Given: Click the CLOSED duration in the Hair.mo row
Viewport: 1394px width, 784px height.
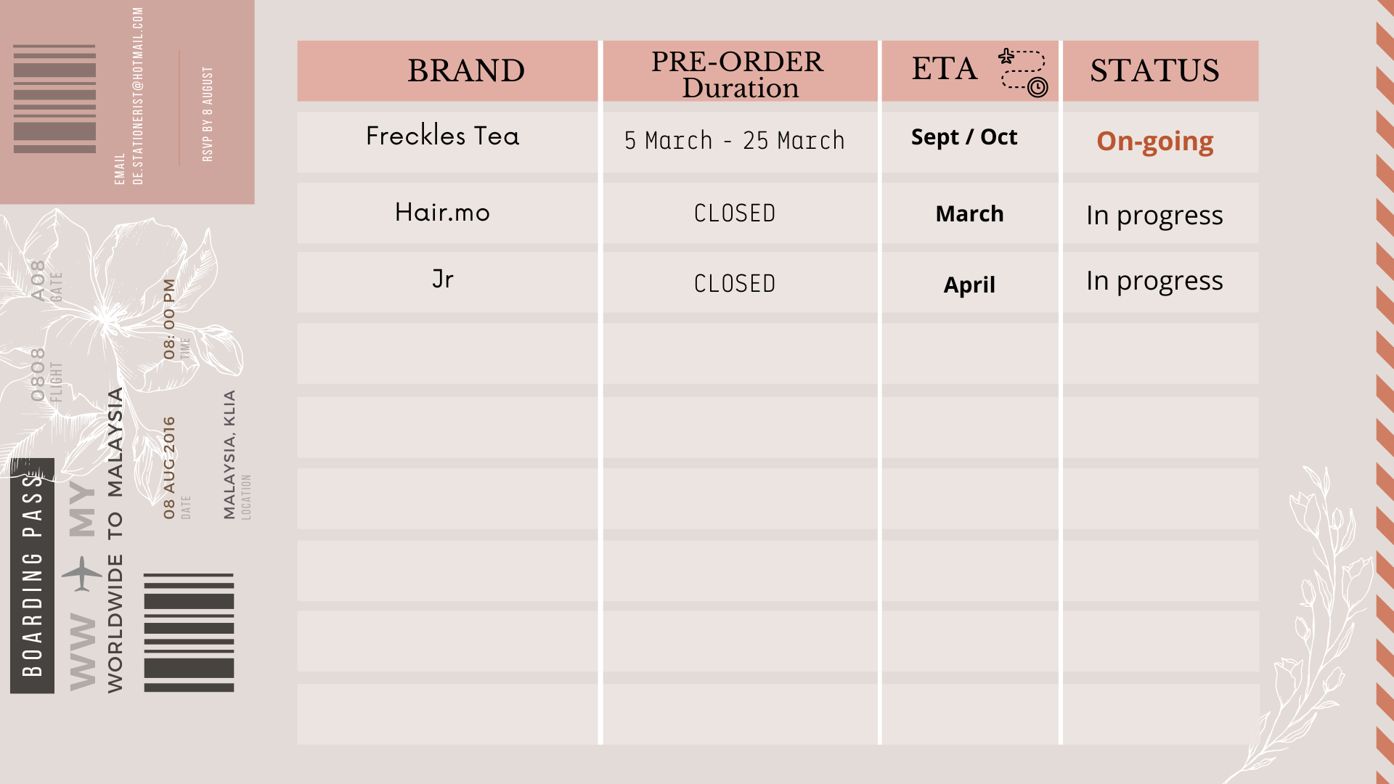Looking at the screenshot, I should click(735, 213).
